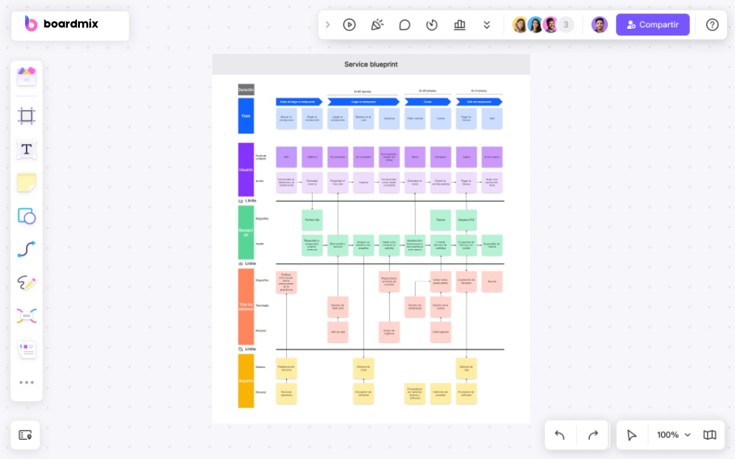The image size is (735, 459).
Task: Select the Chef superior card
Action: point(441,332)
